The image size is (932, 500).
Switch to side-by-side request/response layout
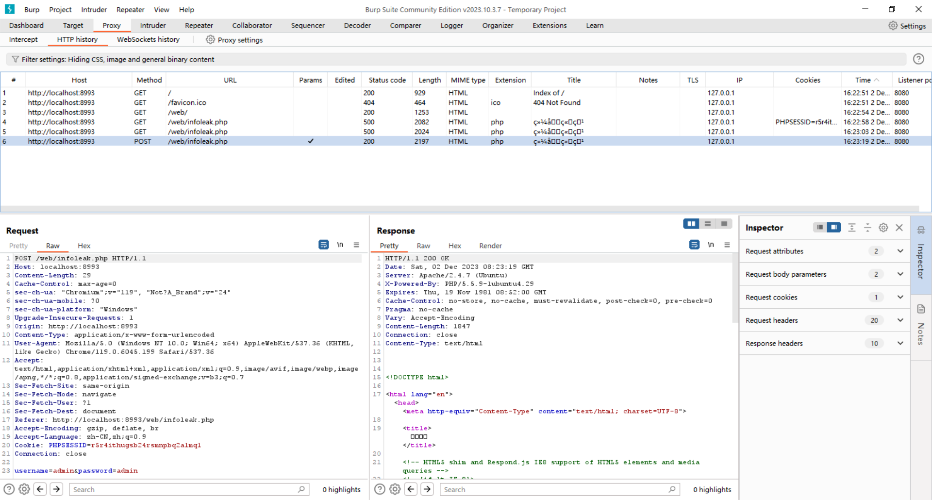tap(691, 224)
